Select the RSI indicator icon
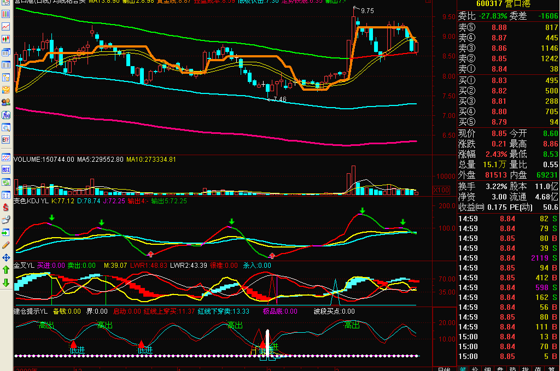Viewport: 560px width, 371px height. click(x=5, y=170)
